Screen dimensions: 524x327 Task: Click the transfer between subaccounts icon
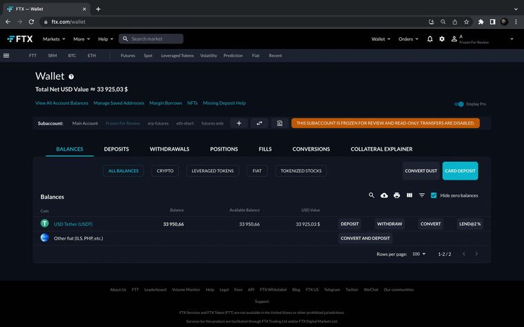coord(259,123)
